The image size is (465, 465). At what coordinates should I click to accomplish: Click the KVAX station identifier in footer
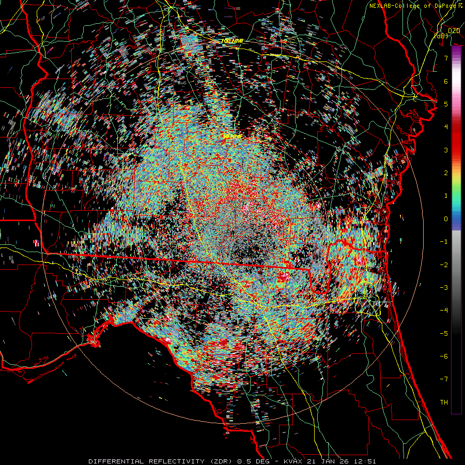pos(293,461)
